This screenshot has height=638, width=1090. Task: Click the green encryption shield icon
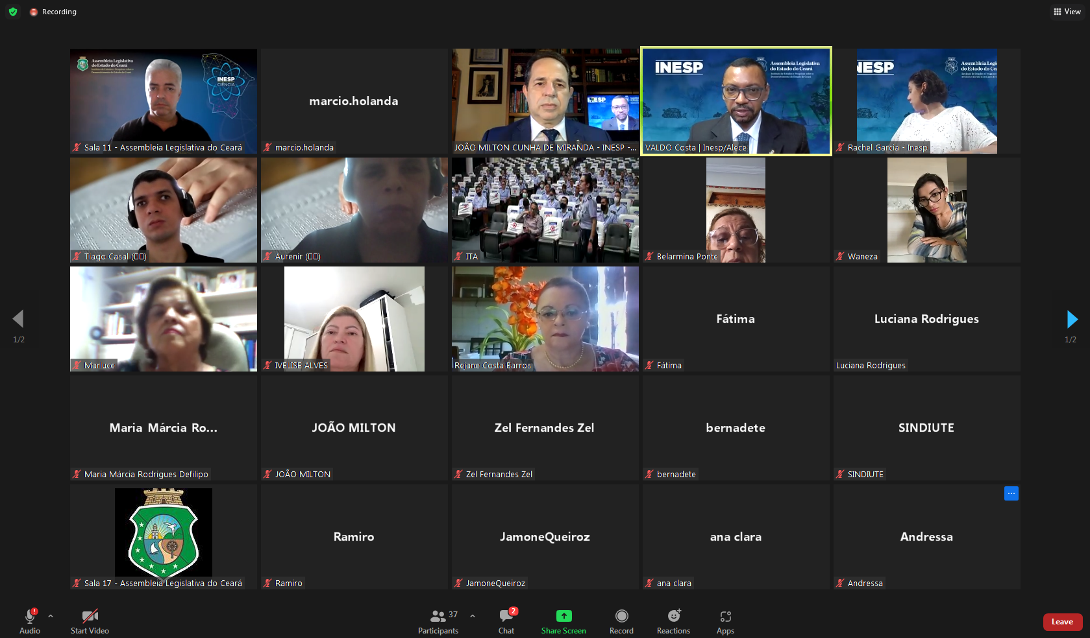click(13, 12)
